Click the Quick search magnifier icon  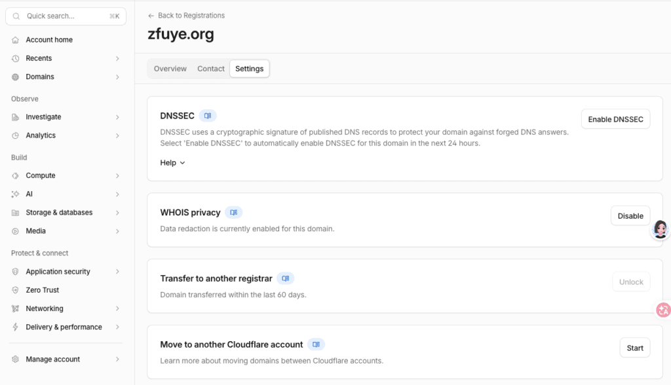click(x=16, y=16)
